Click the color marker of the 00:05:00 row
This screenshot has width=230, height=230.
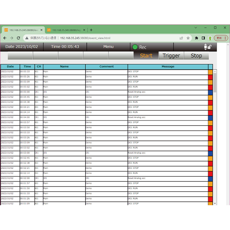tap(210, 92)
